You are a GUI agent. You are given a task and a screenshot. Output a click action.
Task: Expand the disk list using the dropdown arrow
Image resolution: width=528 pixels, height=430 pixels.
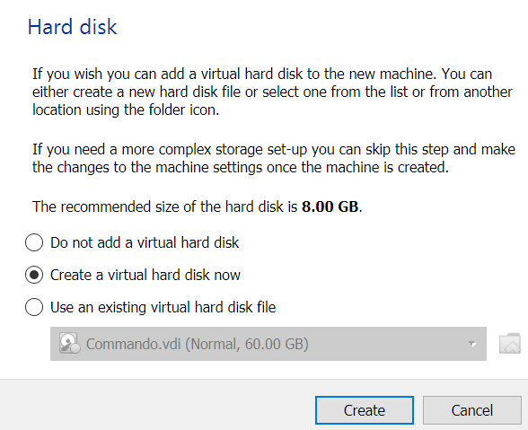pyautogui.click(x=472, y=344)
